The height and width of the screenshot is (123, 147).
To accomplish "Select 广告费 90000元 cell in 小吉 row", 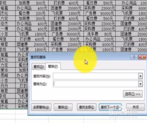I will pyautogui.click(x=66, y=34).
